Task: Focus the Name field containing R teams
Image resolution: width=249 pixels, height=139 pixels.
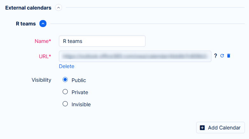Action: [102, 41]
